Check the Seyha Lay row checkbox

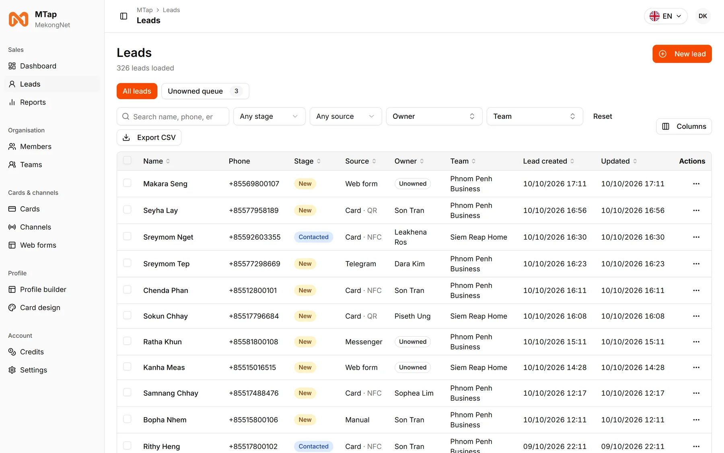click(127, 209)
